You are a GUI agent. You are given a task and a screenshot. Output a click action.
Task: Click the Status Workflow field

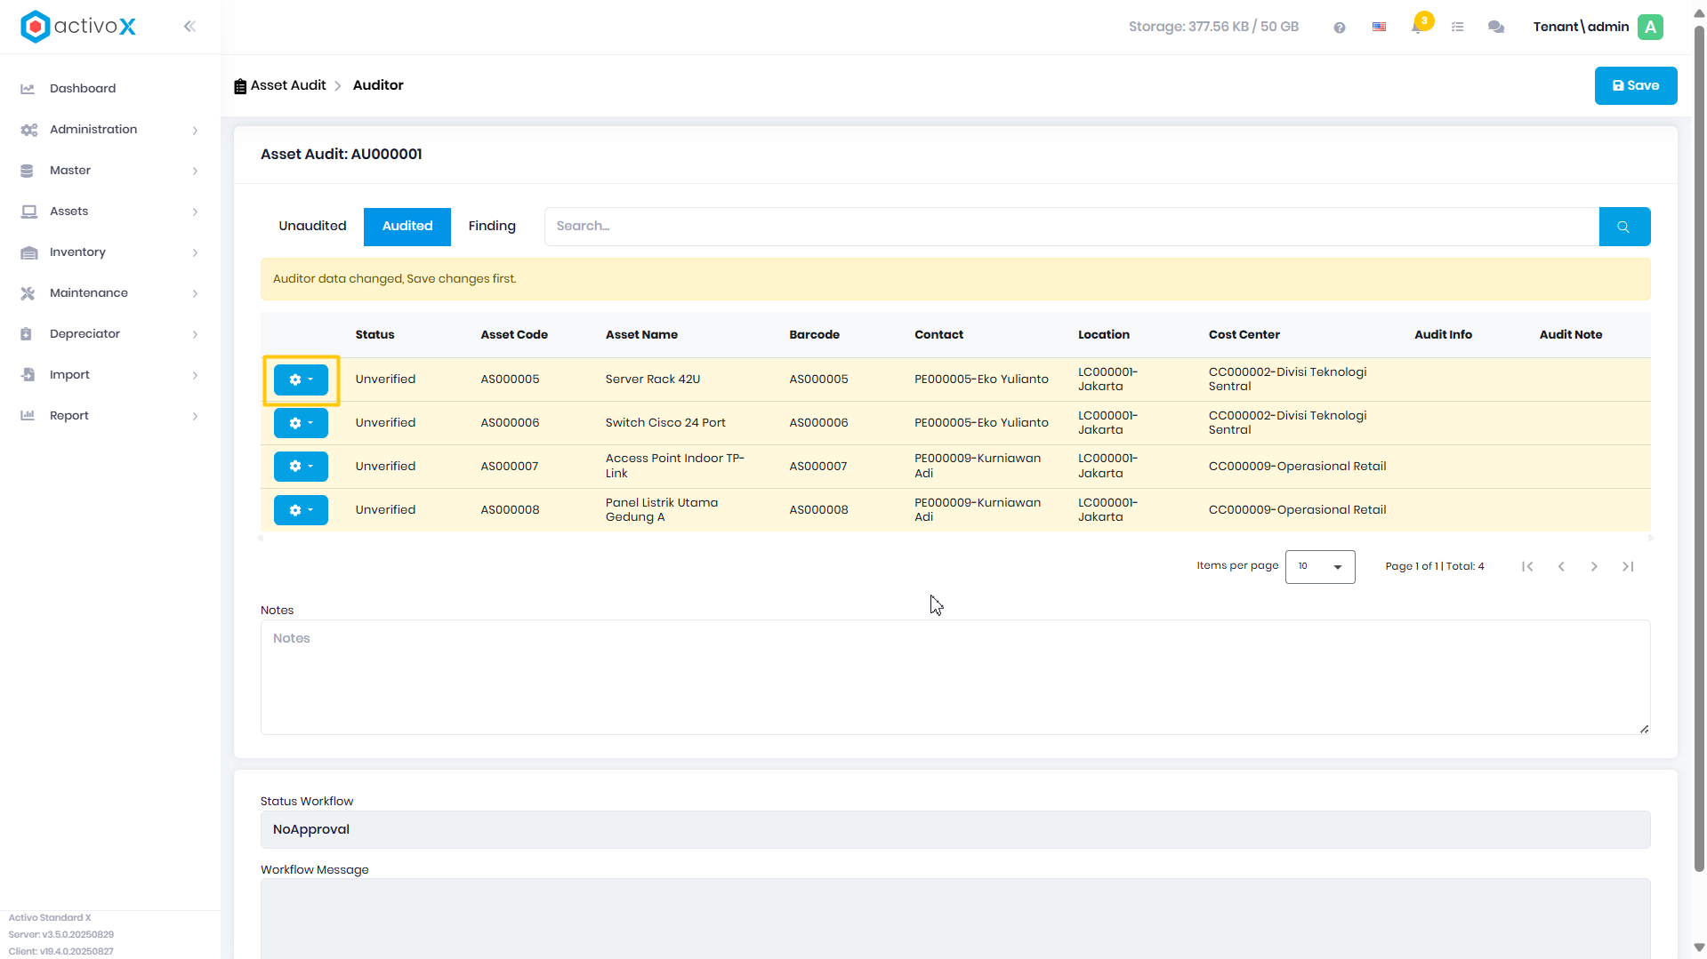pyautogui.click(x=955, y=830)
